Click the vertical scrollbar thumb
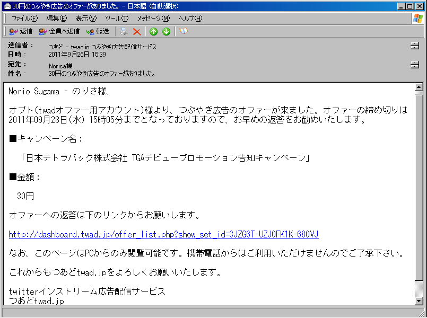The width and height of the screenshot is (427, 318). [419, 187]
